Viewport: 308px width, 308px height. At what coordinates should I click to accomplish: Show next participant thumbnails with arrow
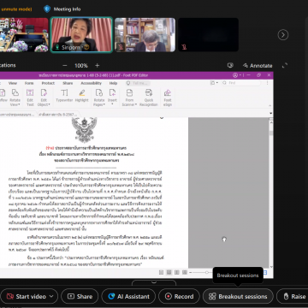click(283, 35)
